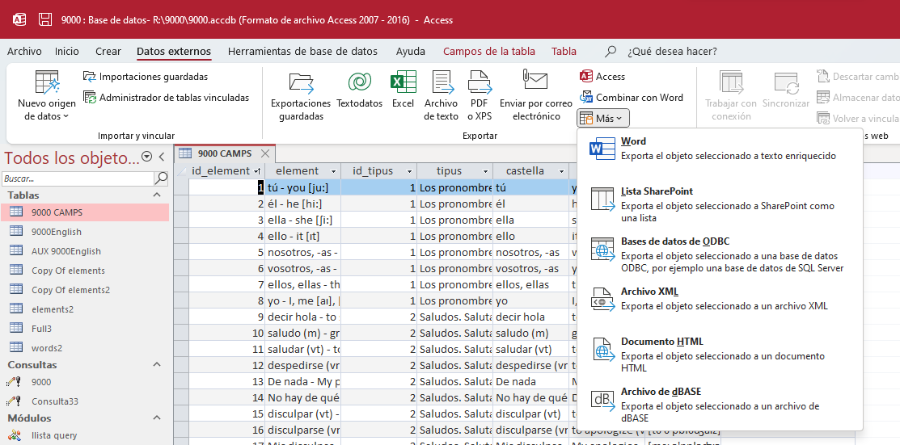Viewport: 900px width, 445px height.
Task: Collapse the Consultas group
Action: click(156, 365)
